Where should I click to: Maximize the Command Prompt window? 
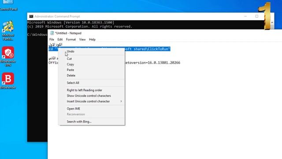[257, 16]
